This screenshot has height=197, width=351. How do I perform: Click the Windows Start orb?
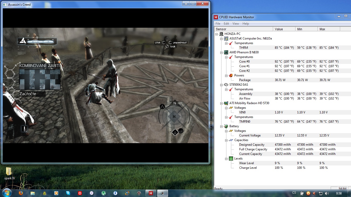pyautogui.click(x=7, y=193)
